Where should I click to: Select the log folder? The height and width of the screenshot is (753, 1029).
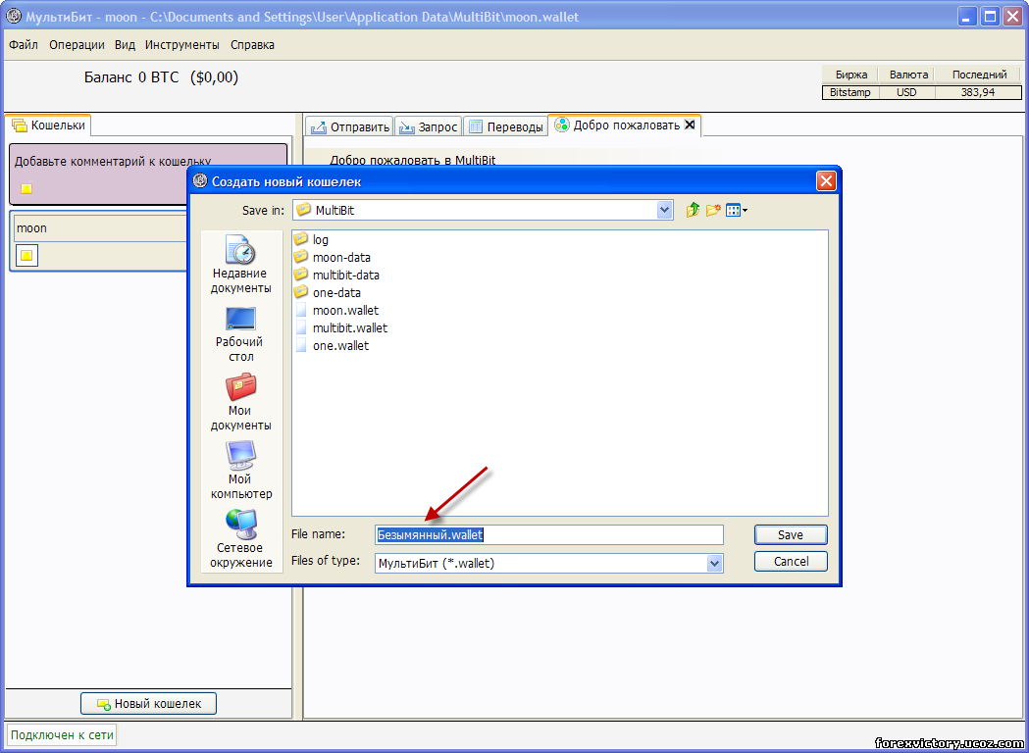click(x=312, y=239)
